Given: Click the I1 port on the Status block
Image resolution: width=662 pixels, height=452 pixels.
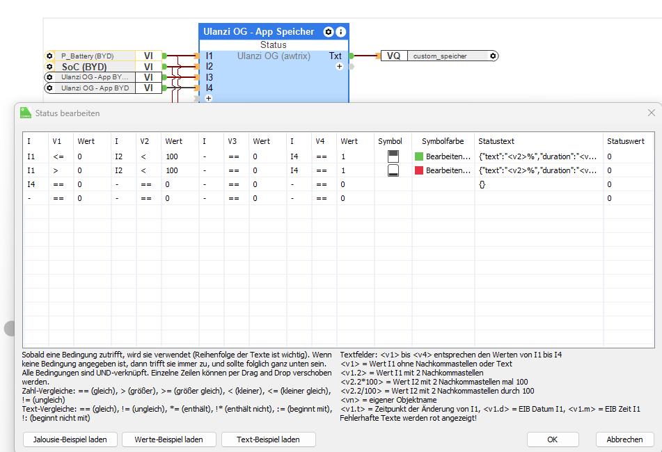Looking at the screenshot, I should tap(210, 56).
